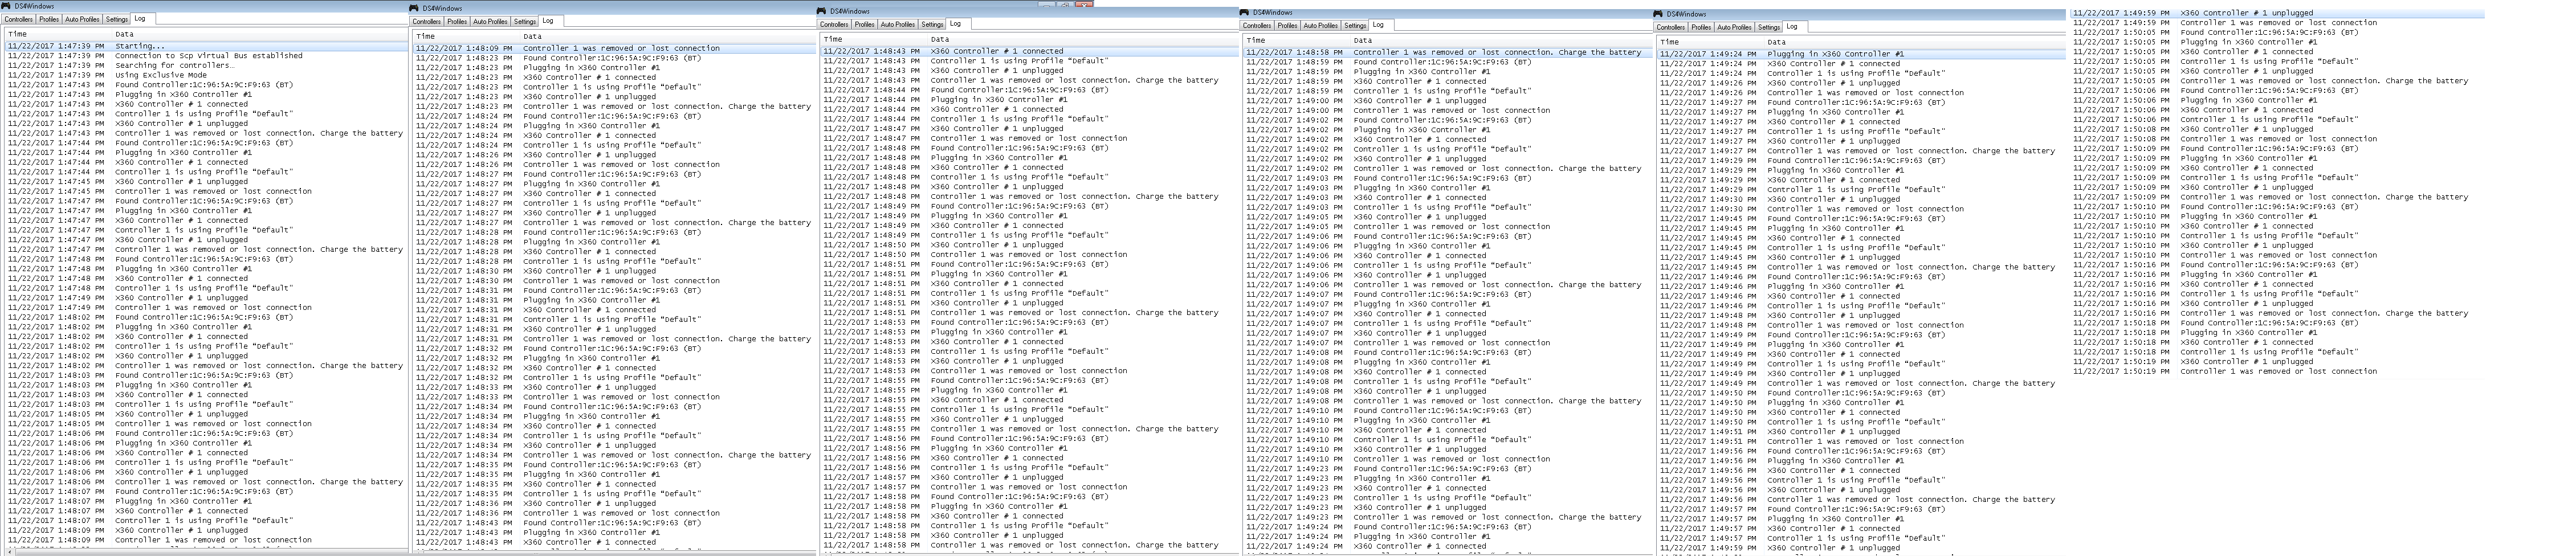Sort by Data column in window logging from 1:48:58
The height and width of the screenshot is (556, 2576).
click(1501, 41)
